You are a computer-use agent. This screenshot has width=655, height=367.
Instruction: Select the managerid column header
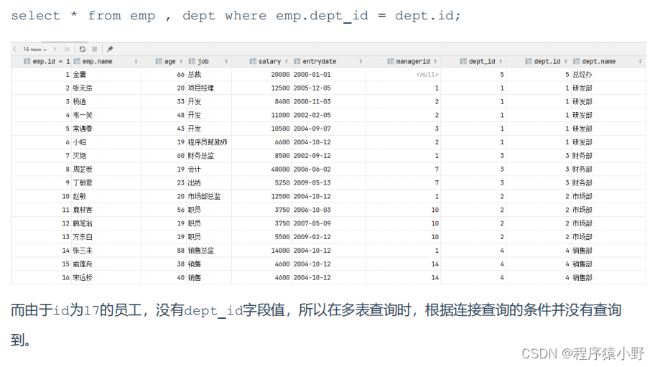(412, 62)
